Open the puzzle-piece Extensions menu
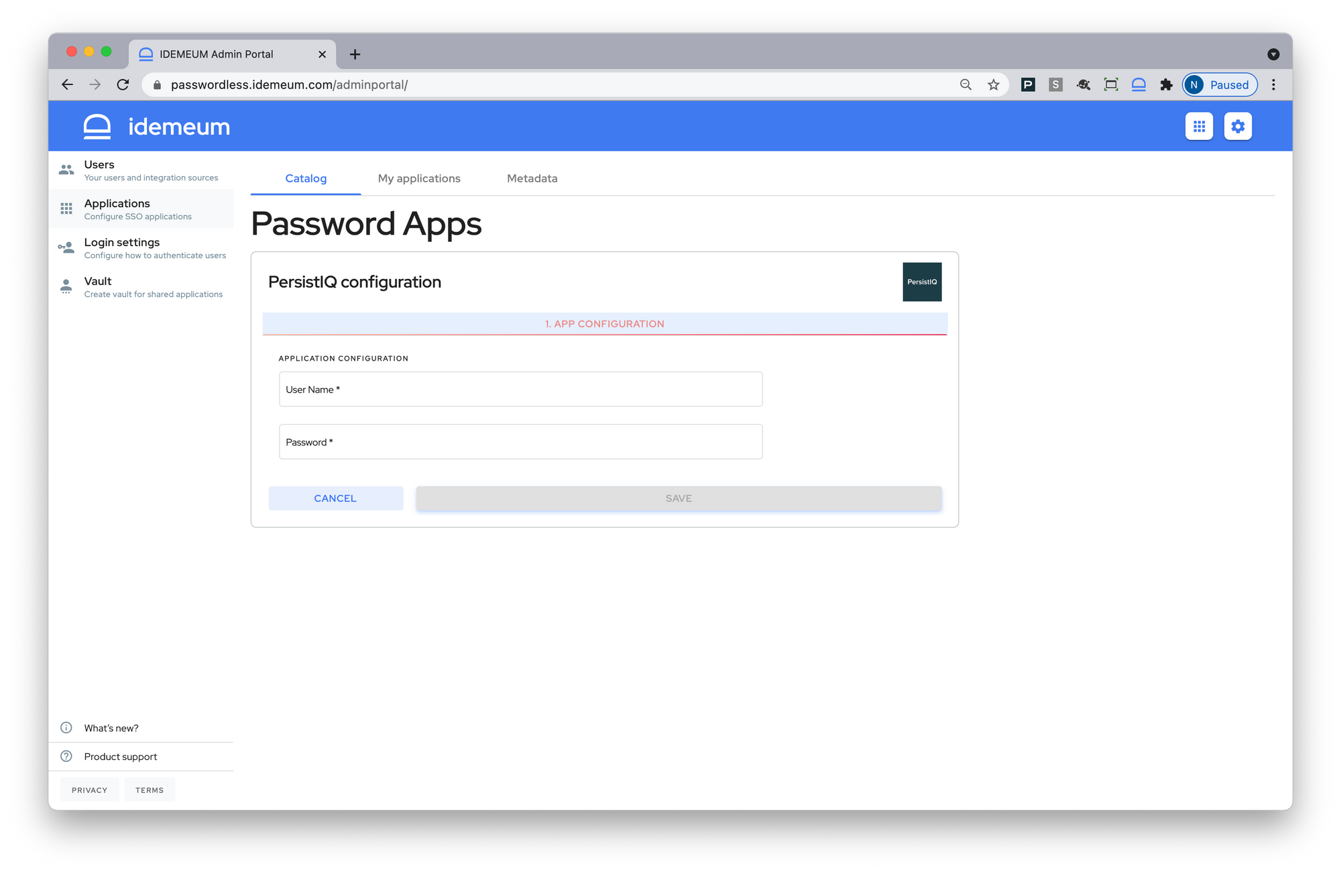 tap(1166, 84)
